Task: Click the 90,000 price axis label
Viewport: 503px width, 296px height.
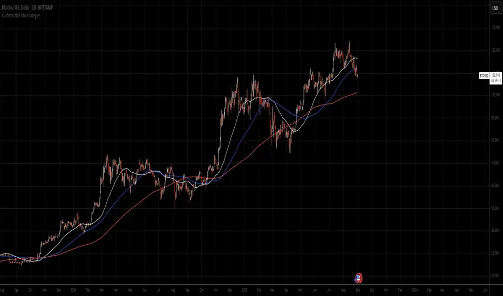Action: (495, 118)
